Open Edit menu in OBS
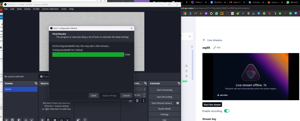 click(x=12, y=9)
